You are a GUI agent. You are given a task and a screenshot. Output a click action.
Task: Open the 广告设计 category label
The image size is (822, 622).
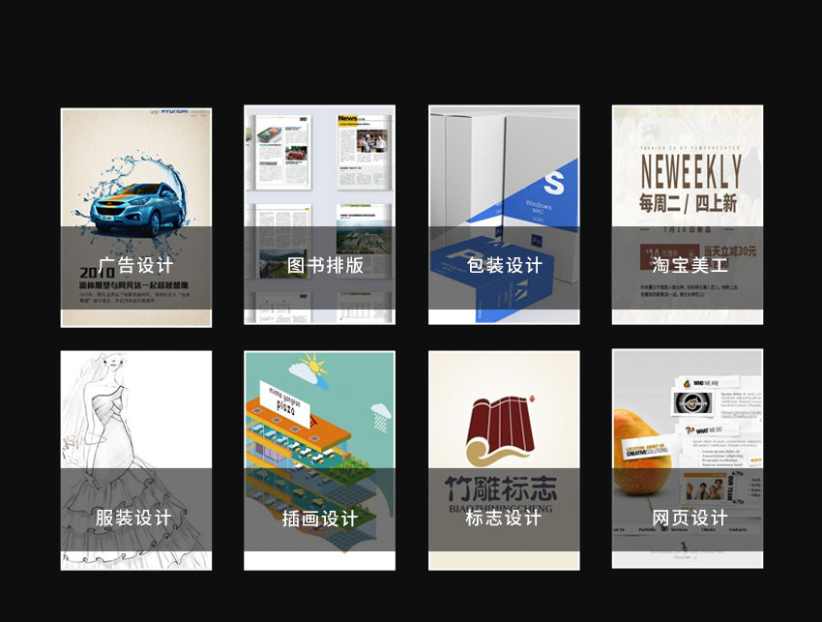click(135, 266)
